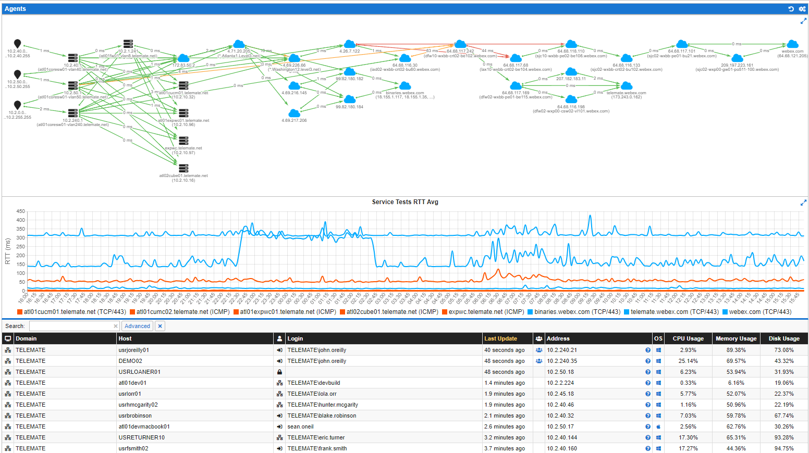Select the atl01coresw01-vlan40 server node
The height and width of the screenshot is (453, 809).
73,57
